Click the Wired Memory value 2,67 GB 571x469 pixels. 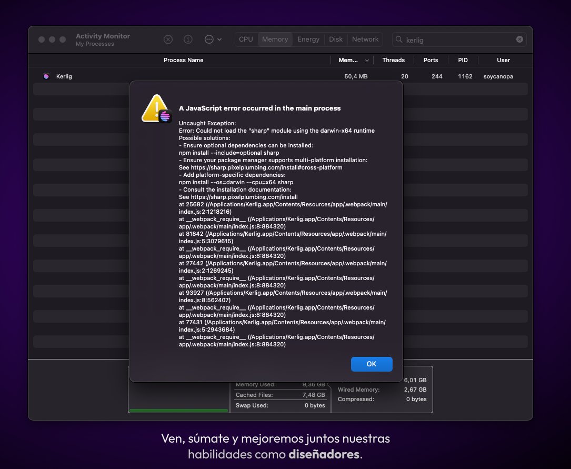point(415,390)
